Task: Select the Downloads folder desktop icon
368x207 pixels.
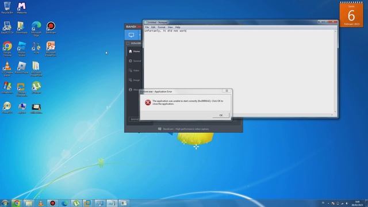Action: click(x=22, y=28)
